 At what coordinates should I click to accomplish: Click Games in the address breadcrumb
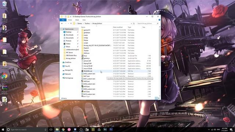tap(80, 23)
